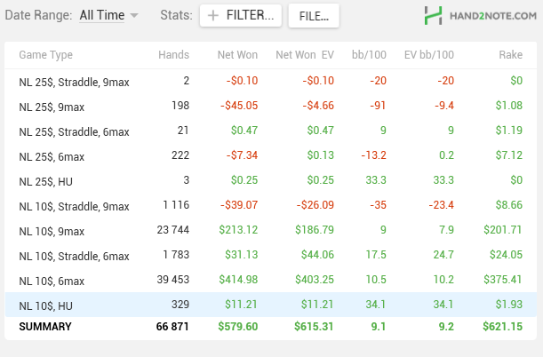Image resolution: width=543 pixels, height=357 pixels.
Task: Select the NL 10$, HU row
Action: 271,306
